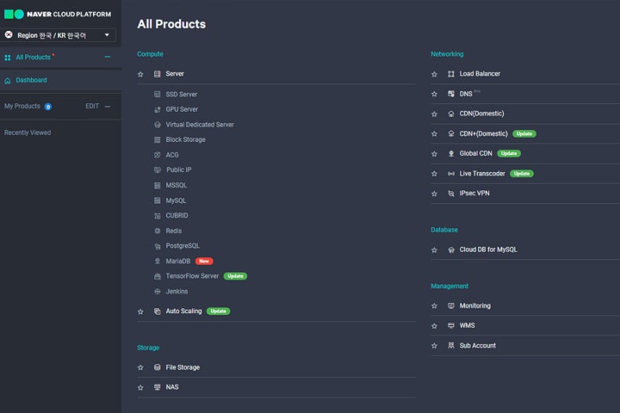Favorite DNS with star

pyautogui.click(x=434, y=94)
